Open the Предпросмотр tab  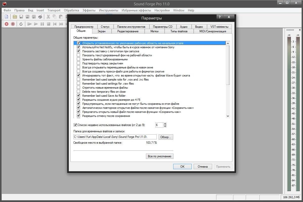pyautogui.click(x=84, y=27)
